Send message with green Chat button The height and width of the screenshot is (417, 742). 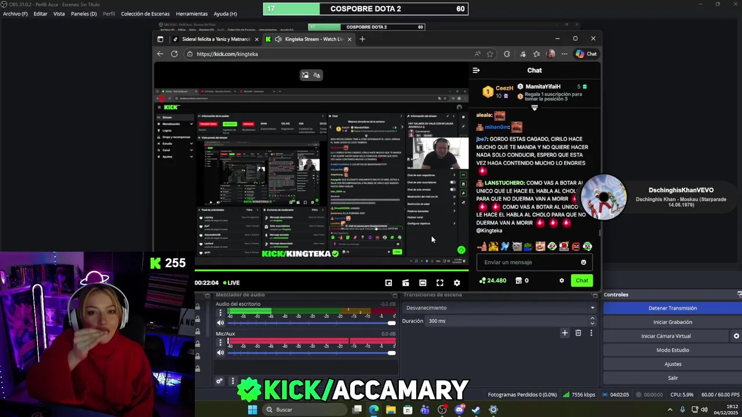tap(581, 280)
